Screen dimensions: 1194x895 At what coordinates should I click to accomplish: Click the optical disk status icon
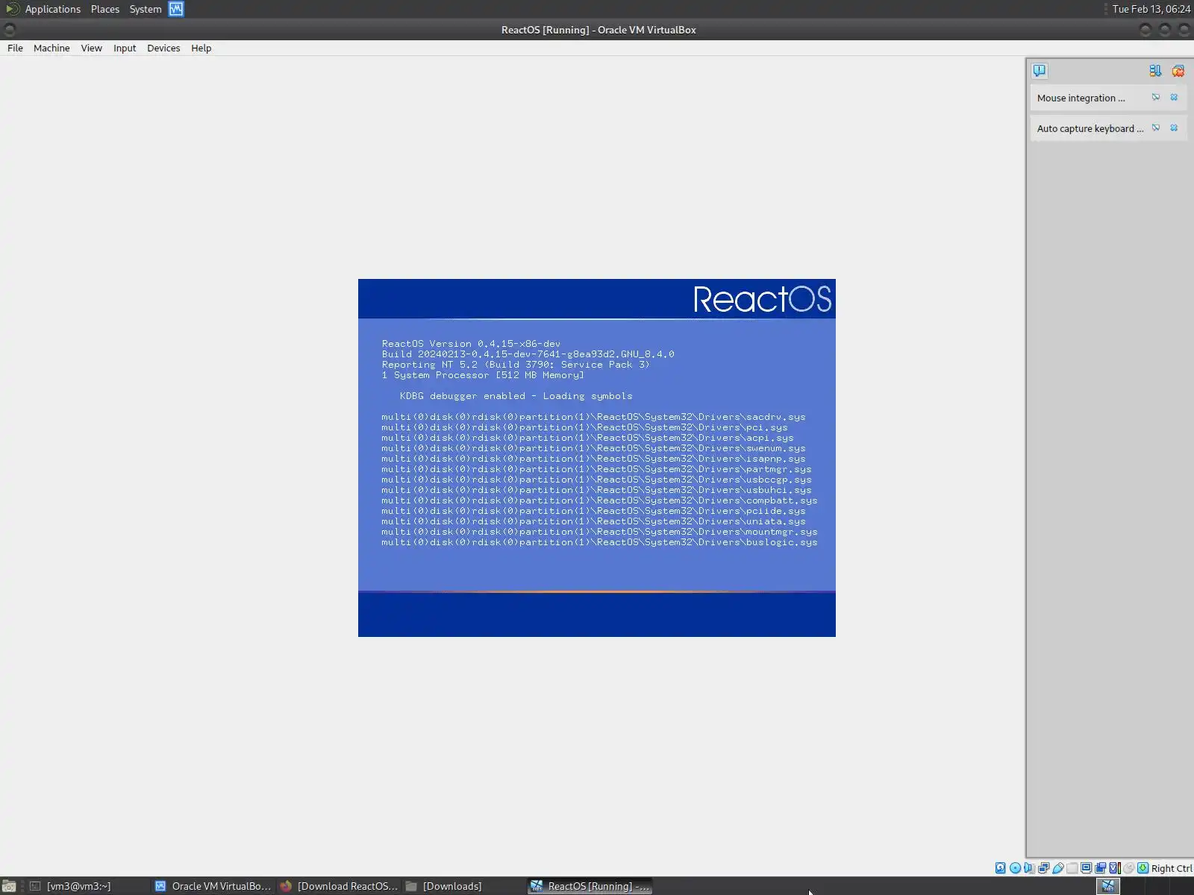1015,868
